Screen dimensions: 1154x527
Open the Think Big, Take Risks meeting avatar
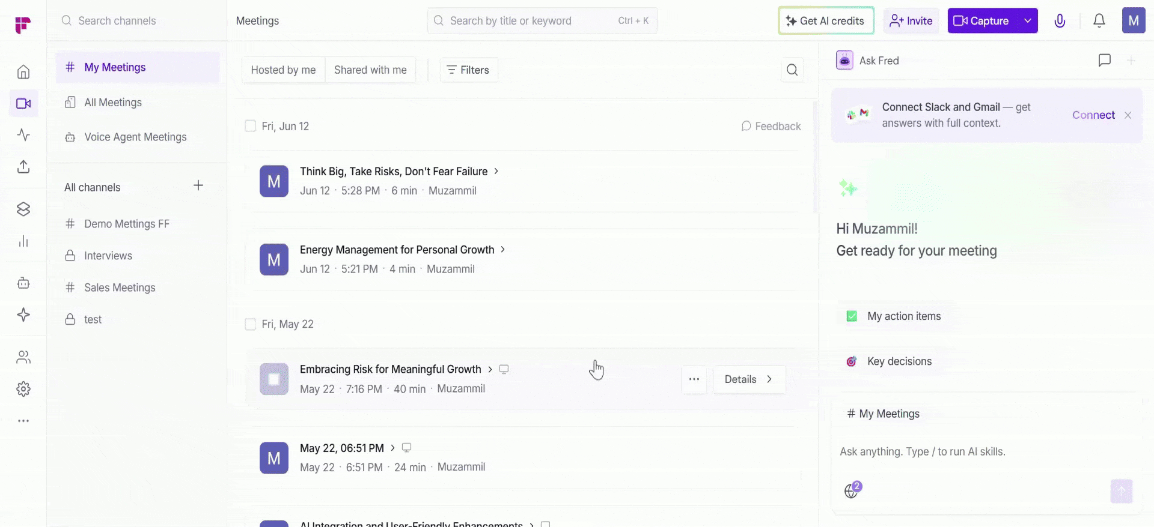click(274, 181)
